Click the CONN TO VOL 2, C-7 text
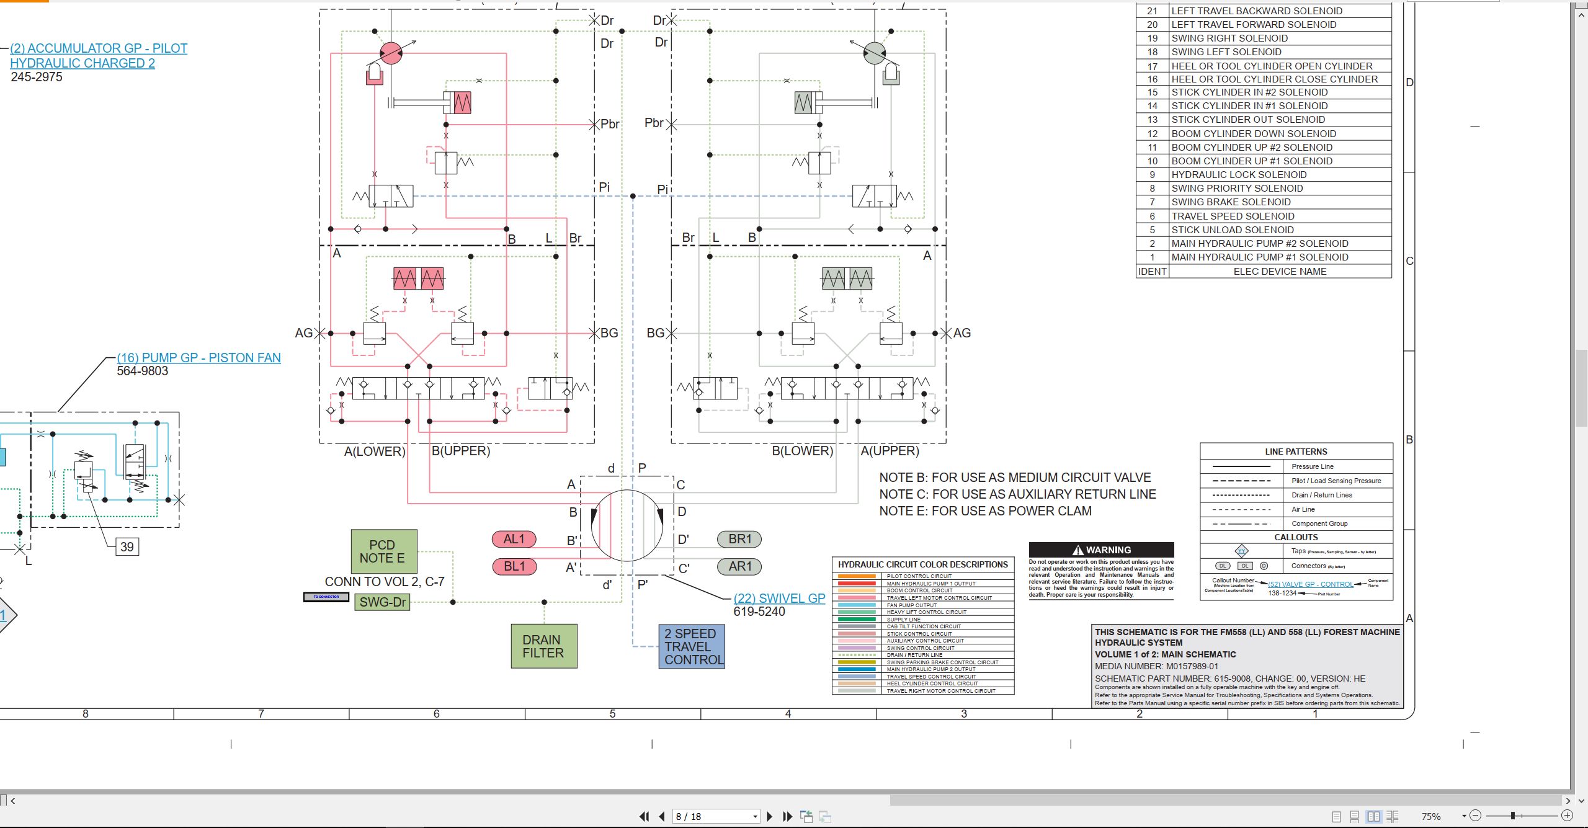 click(x=385, y=582)
